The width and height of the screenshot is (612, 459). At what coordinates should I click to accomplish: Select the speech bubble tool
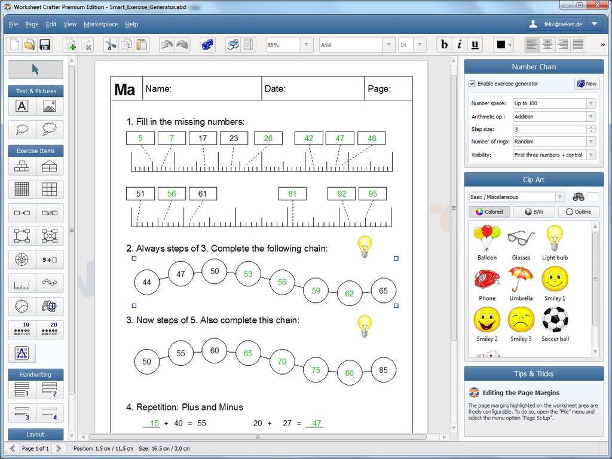point(22,129)
